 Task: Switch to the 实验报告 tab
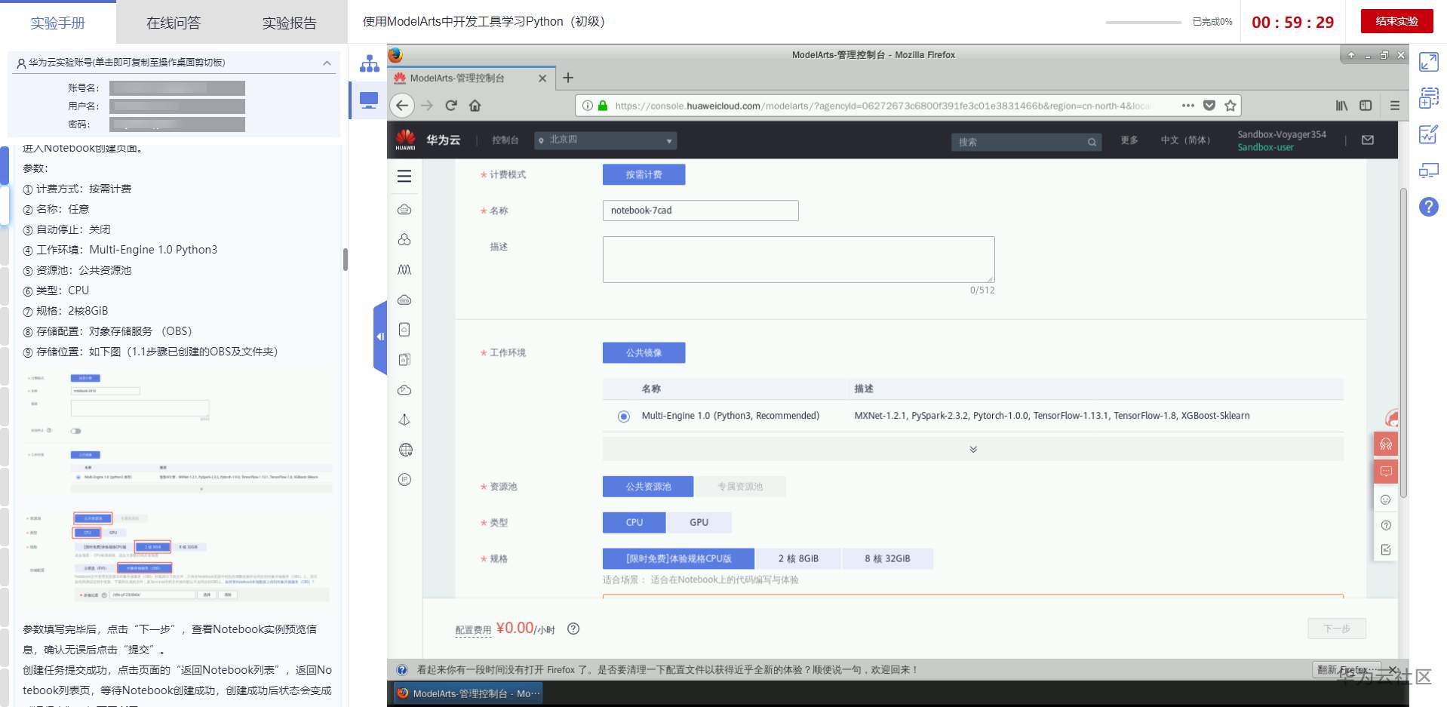point(290,23)
